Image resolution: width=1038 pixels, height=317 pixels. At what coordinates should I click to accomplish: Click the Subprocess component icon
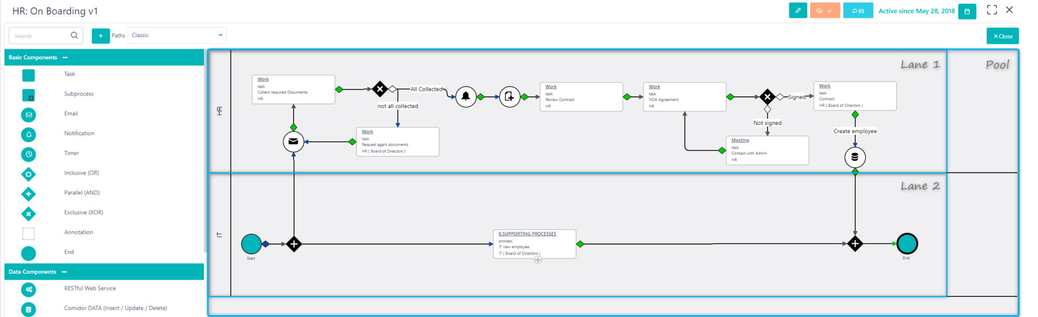tap(29, 95)
